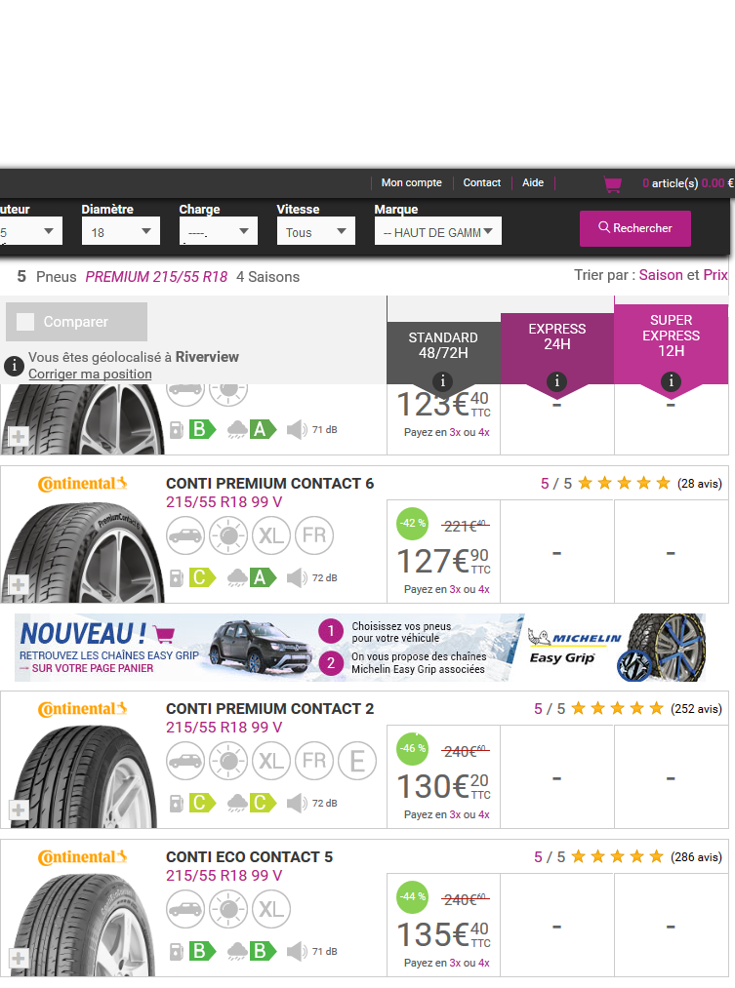Click FR icon for Conti Premium Contact 6

[314, 535]
